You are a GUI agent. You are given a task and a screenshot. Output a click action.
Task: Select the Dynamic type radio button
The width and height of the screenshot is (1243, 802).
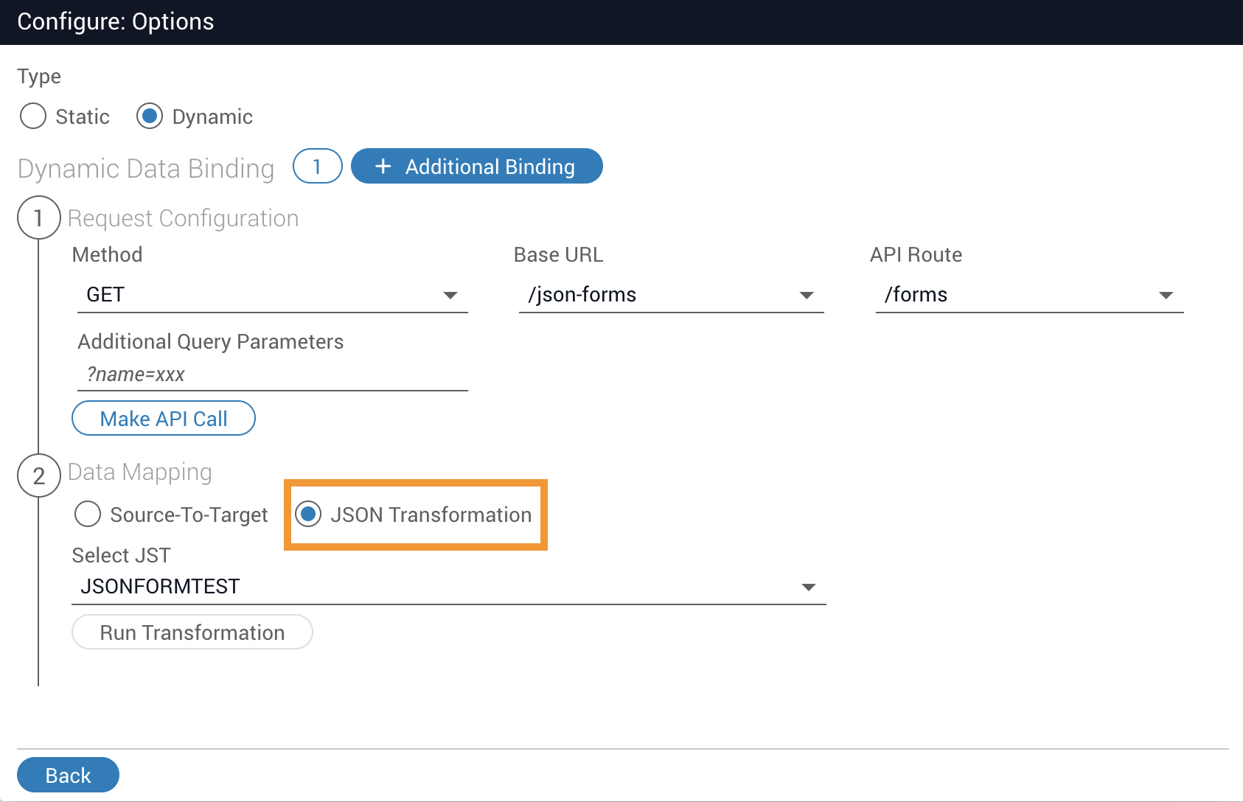pos(150,116)
